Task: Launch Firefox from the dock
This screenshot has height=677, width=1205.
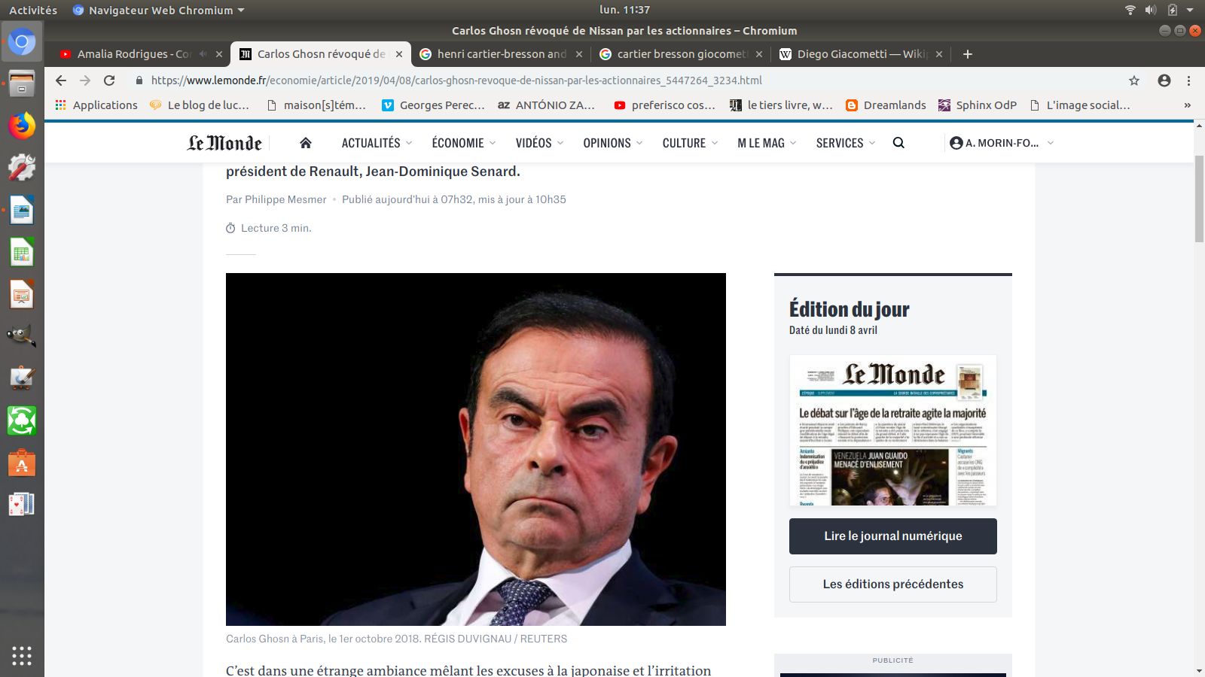Action: click(22, 126)
